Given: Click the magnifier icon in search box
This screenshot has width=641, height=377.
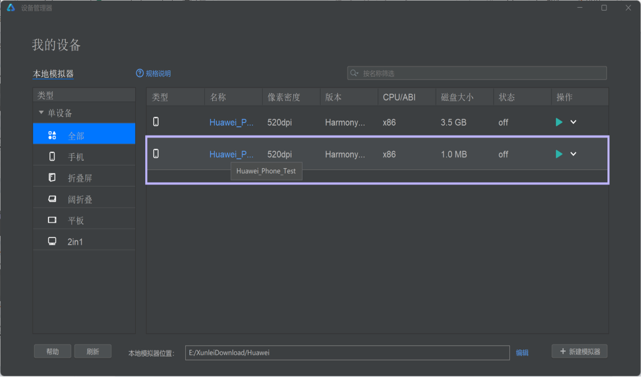Looking at the screenshot, I should pyautogui.click(x=354, y=73).
